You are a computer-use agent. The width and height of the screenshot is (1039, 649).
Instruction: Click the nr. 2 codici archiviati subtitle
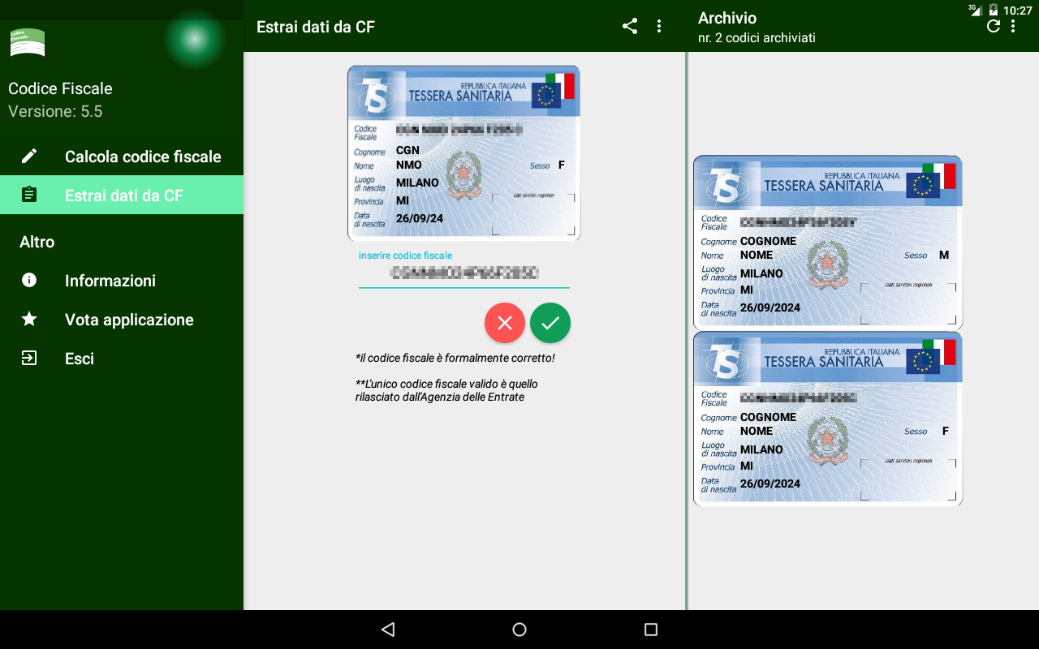tap(757, 37)
